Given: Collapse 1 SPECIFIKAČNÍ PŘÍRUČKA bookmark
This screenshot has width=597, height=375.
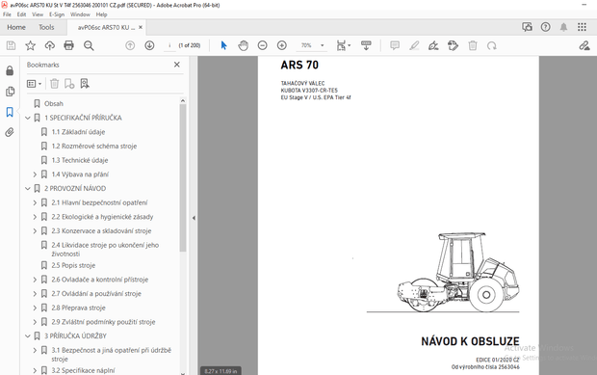Looking at the screenshot, I should click(27, 118).
